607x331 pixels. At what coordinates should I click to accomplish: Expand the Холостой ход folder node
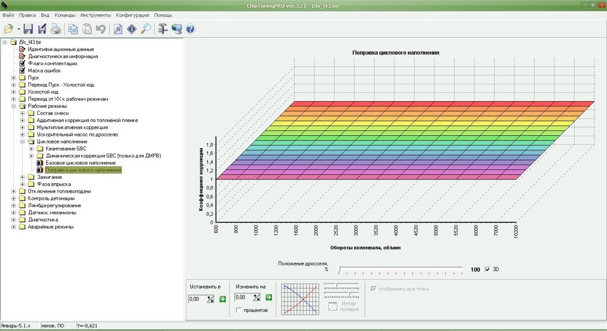pos(13,92)
